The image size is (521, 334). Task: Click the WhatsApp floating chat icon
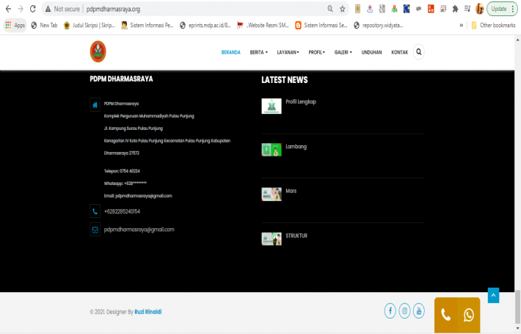tap(468, 316)
